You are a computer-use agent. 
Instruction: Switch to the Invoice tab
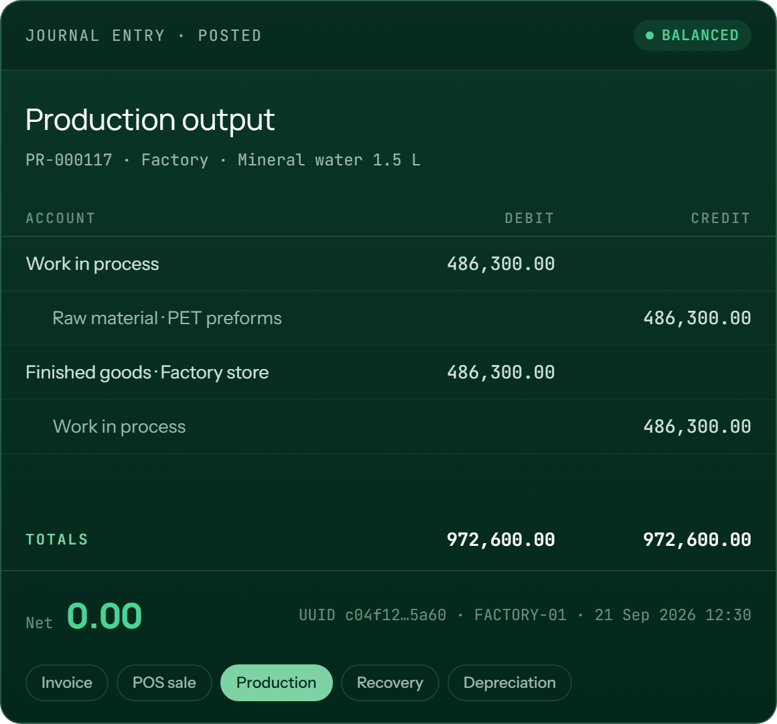(67, 682)
